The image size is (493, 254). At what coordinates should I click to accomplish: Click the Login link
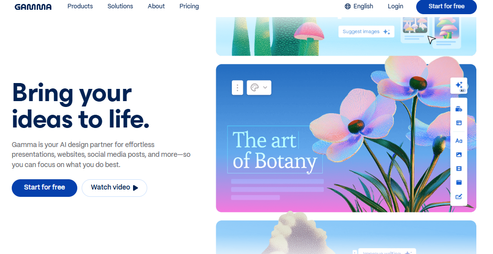tap(395, 6)
